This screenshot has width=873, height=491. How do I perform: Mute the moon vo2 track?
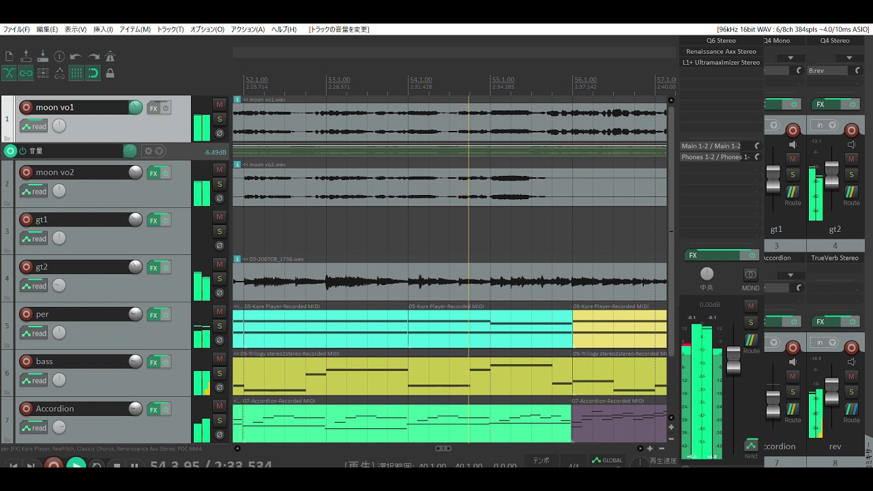219,169
